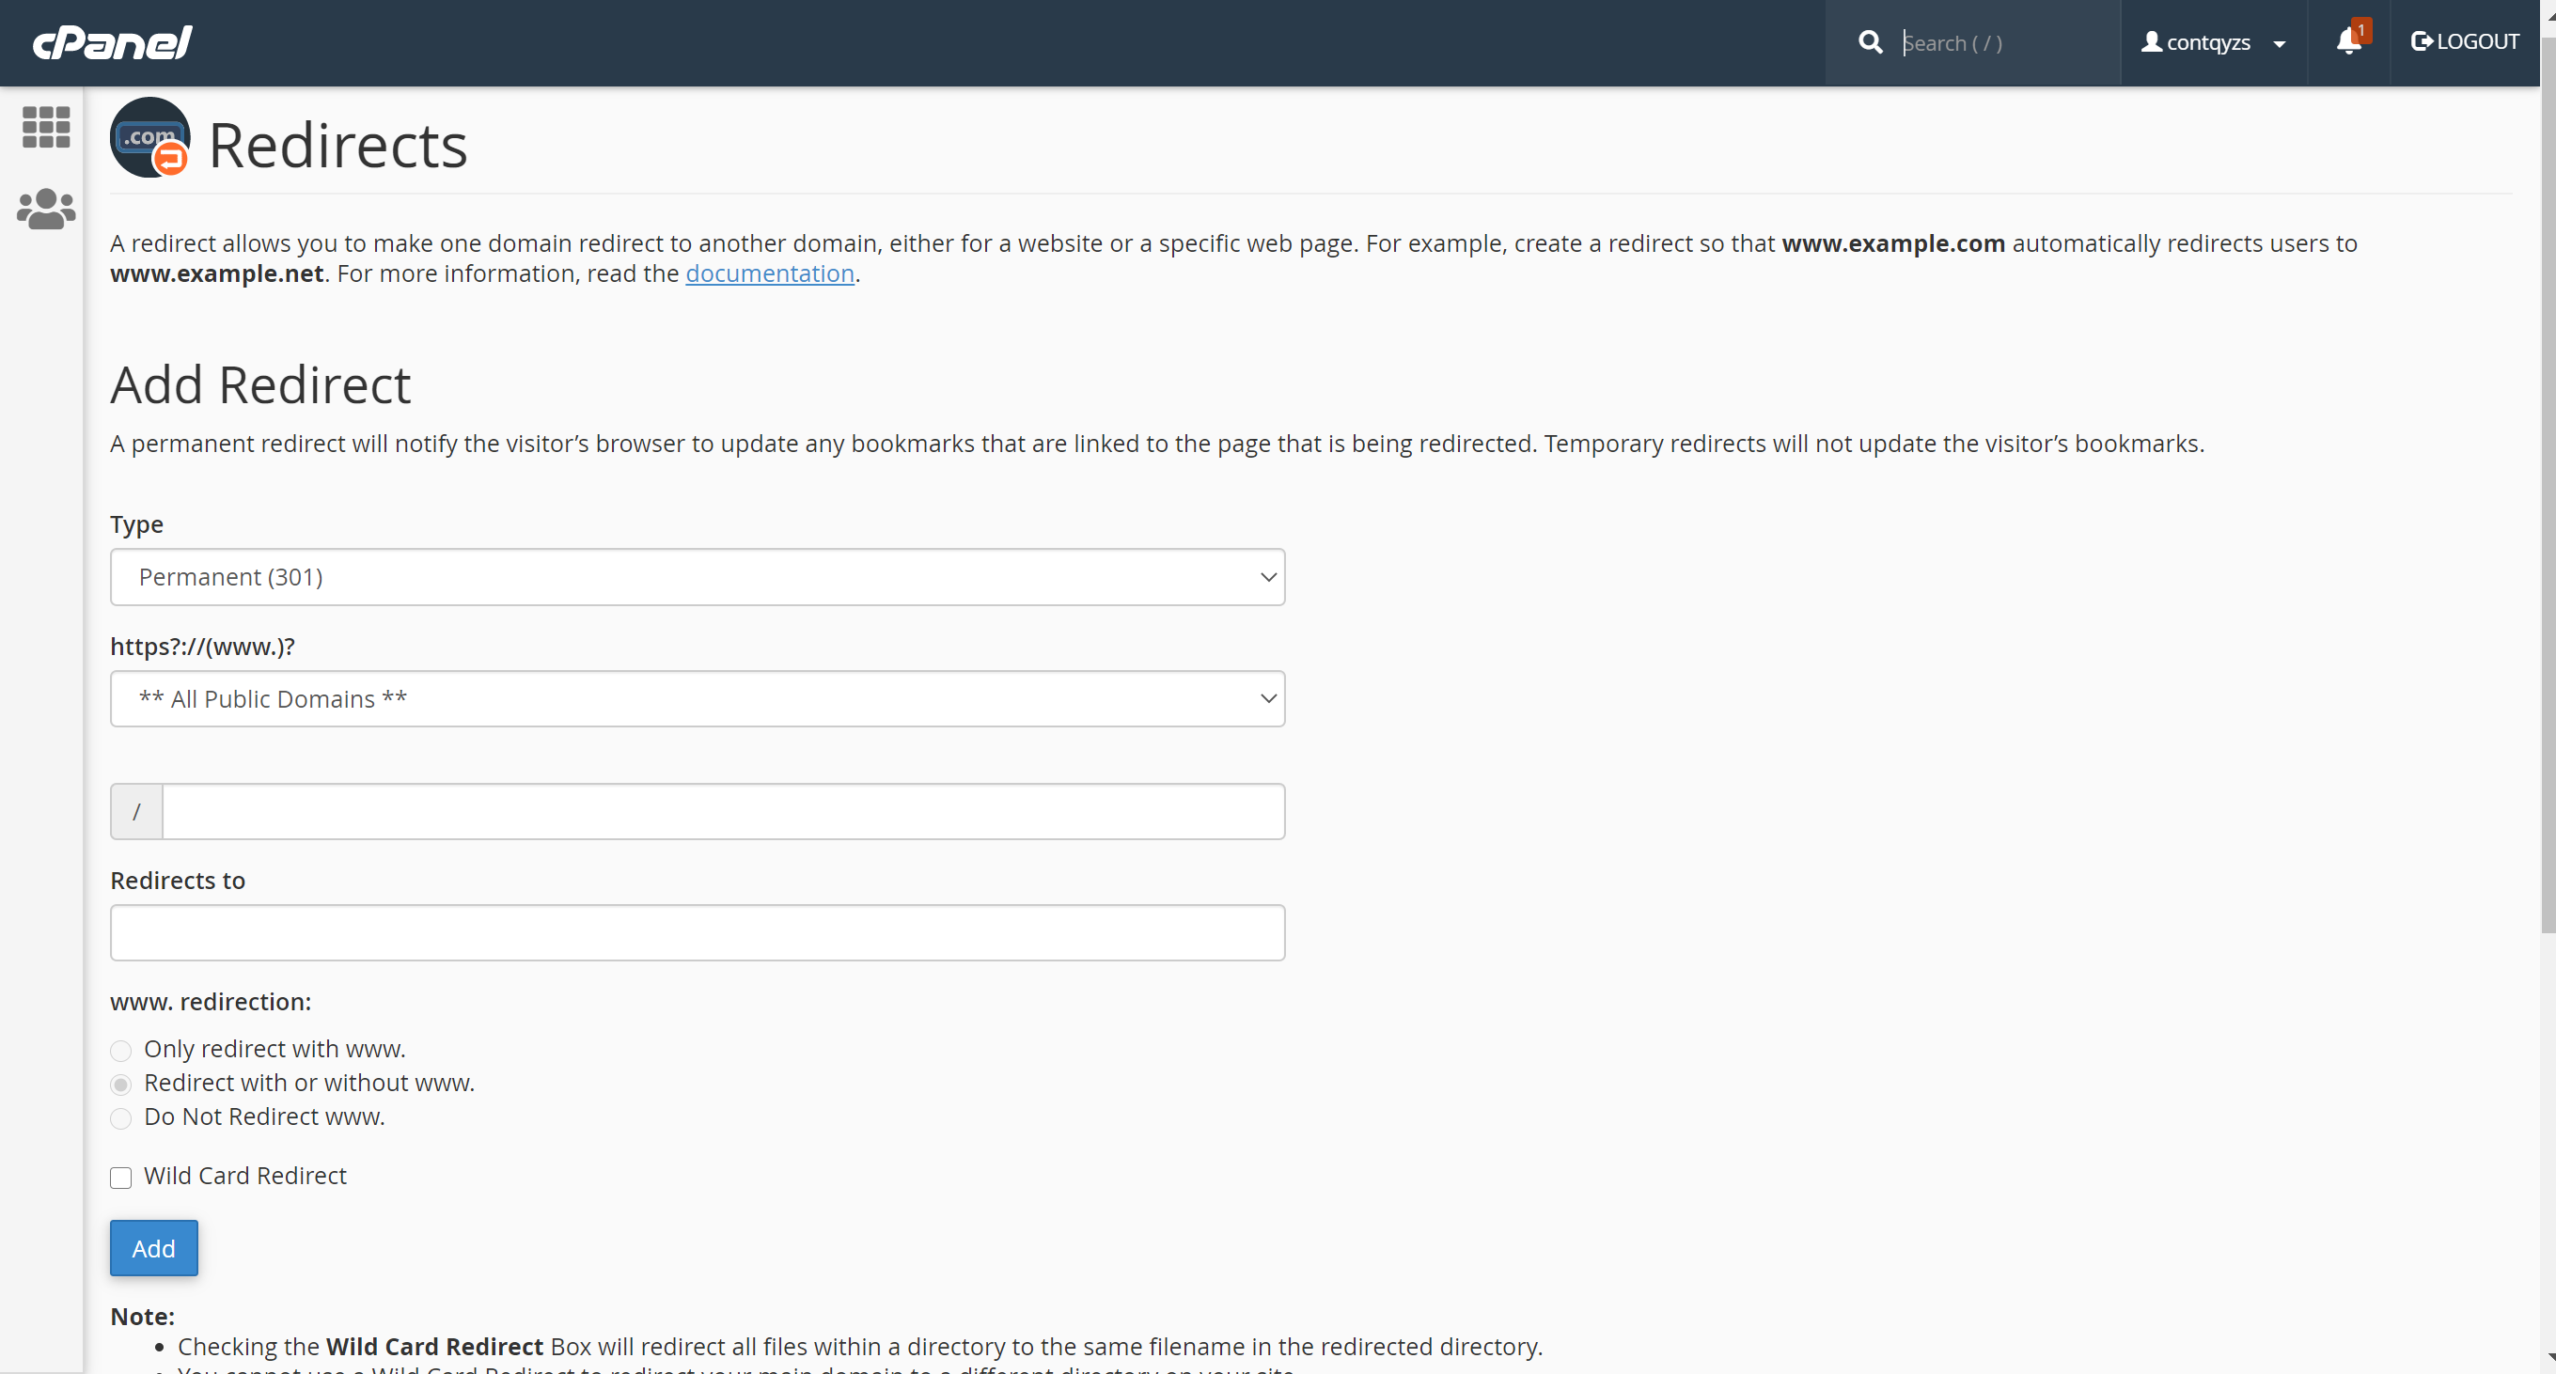Click the Redirects .com page icon

coord(149,138)
